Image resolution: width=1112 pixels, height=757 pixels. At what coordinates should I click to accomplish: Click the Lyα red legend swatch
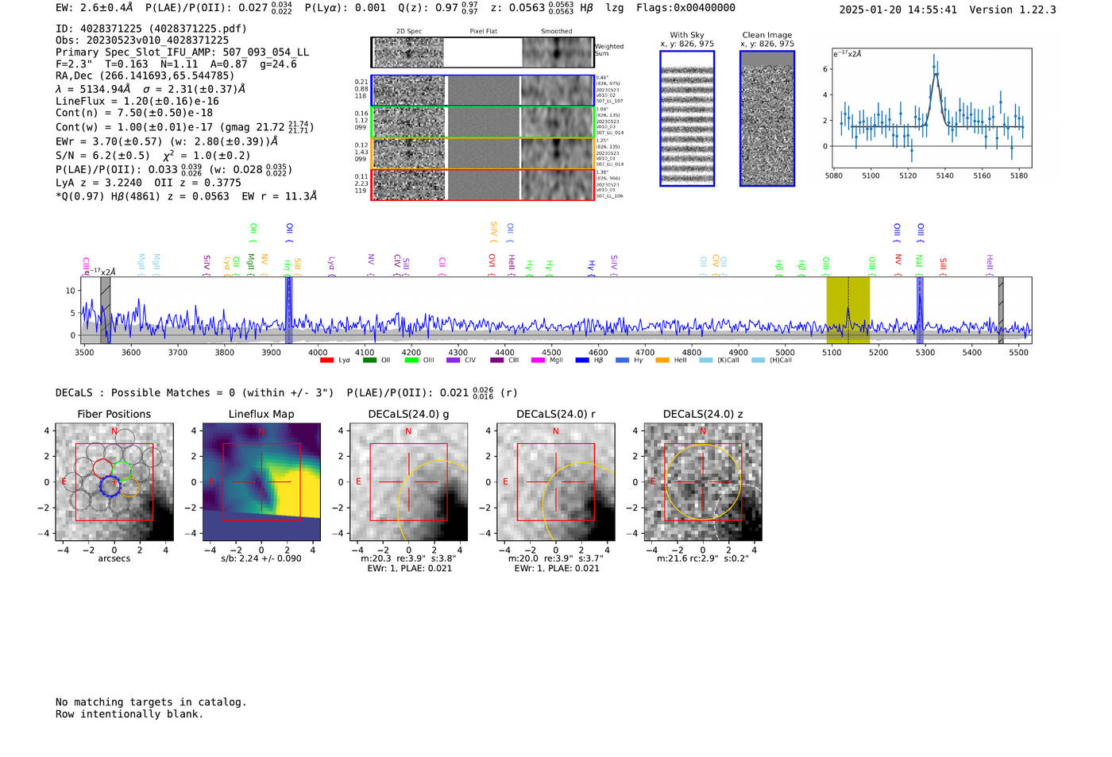point(326,361)
